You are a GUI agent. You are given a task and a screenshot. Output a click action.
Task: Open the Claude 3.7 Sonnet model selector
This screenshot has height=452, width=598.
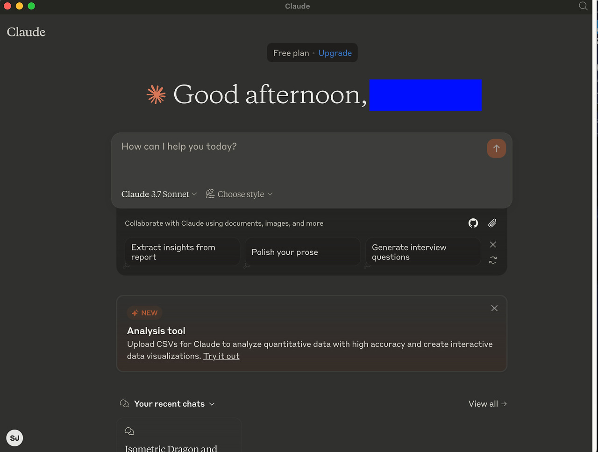[x=159, y=194]
